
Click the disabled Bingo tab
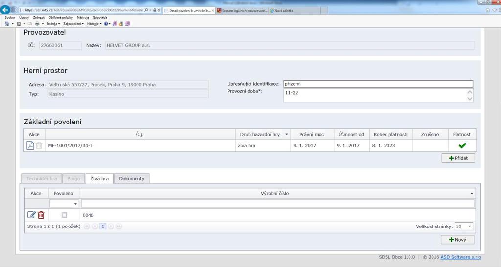[73, 179]
